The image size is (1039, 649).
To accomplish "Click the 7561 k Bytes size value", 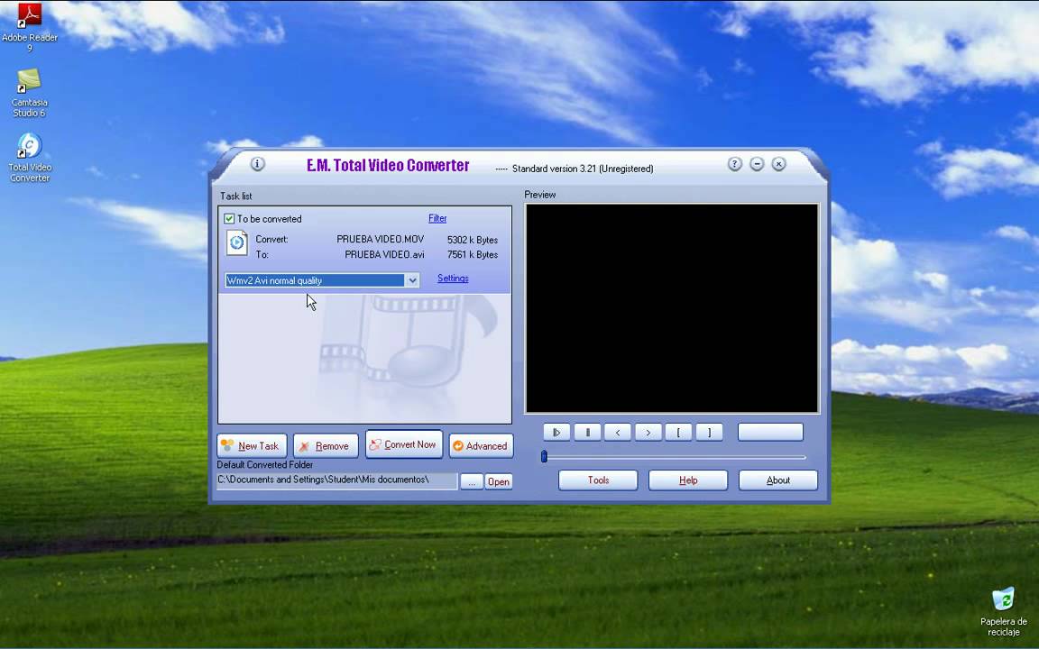I will (473, 254).
